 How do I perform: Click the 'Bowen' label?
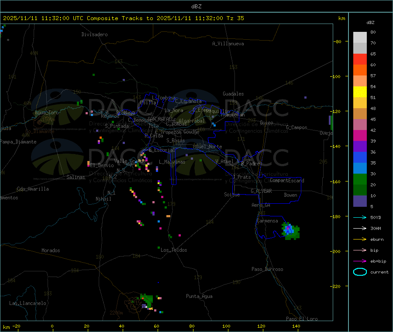tap(291, 195)
